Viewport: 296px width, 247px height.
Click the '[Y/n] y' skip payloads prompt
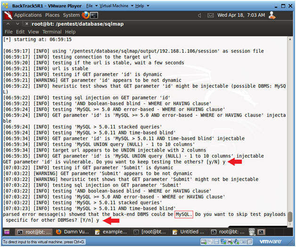[x=90, y=220]
